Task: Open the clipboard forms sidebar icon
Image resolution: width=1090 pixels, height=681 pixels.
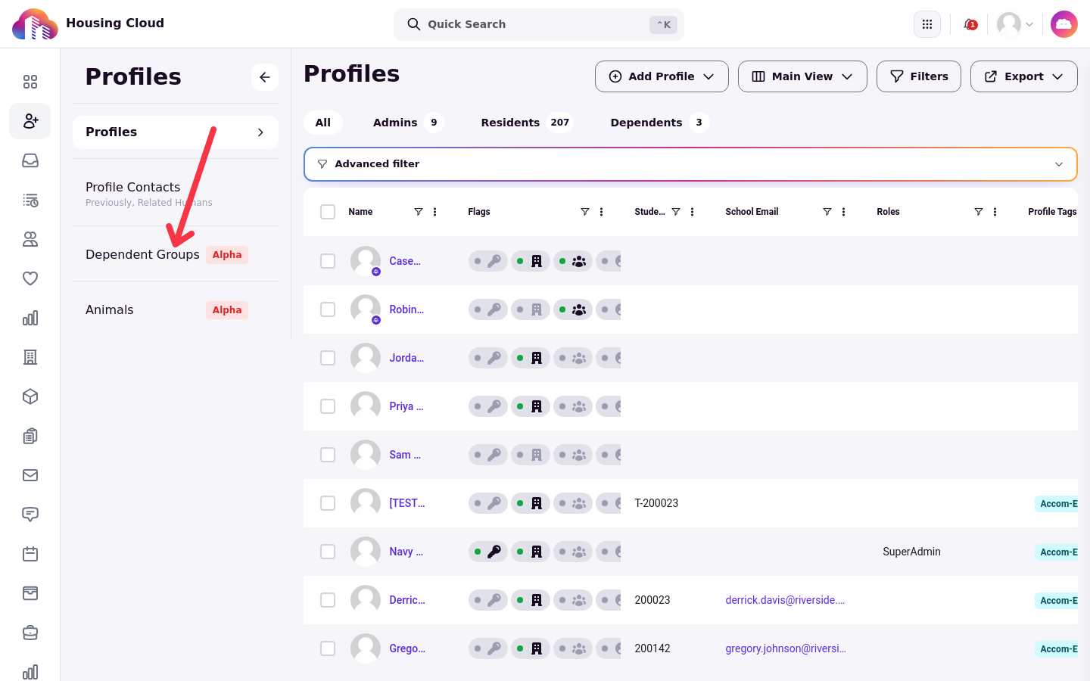Action: click(30, 436)
